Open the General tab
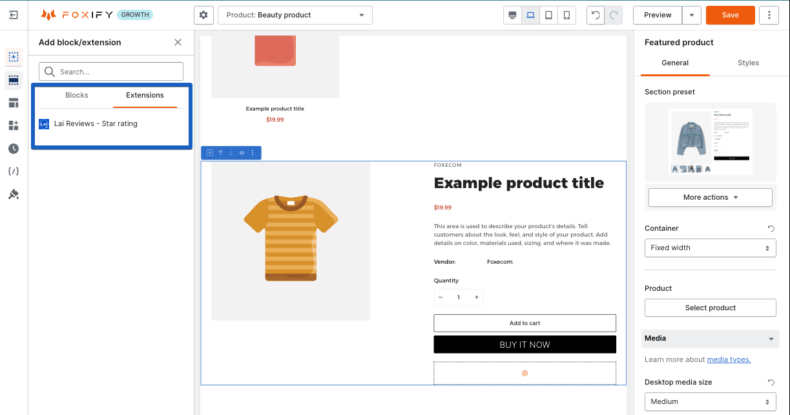The width and height of the screenshot is (790, 415). click(675, 63)
